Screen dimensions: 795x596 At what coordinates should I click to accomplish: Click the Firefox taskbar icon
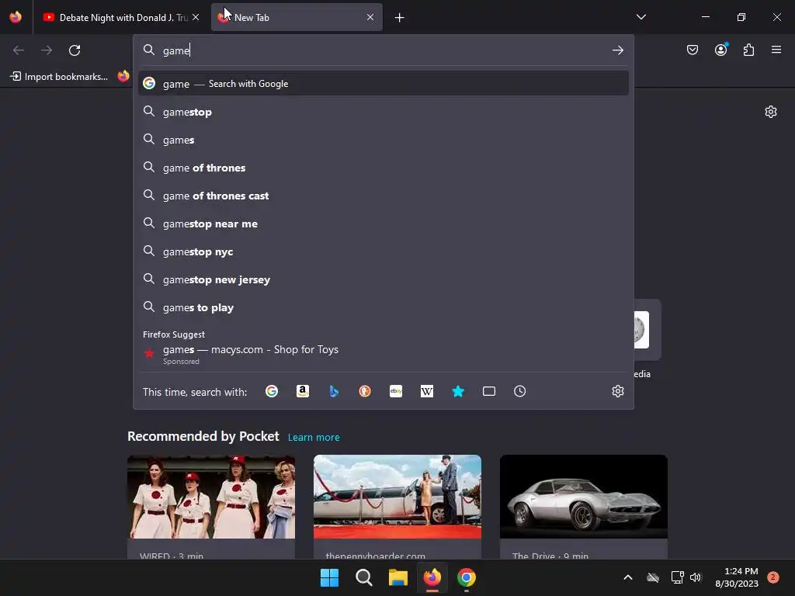[x=432, y=577]
